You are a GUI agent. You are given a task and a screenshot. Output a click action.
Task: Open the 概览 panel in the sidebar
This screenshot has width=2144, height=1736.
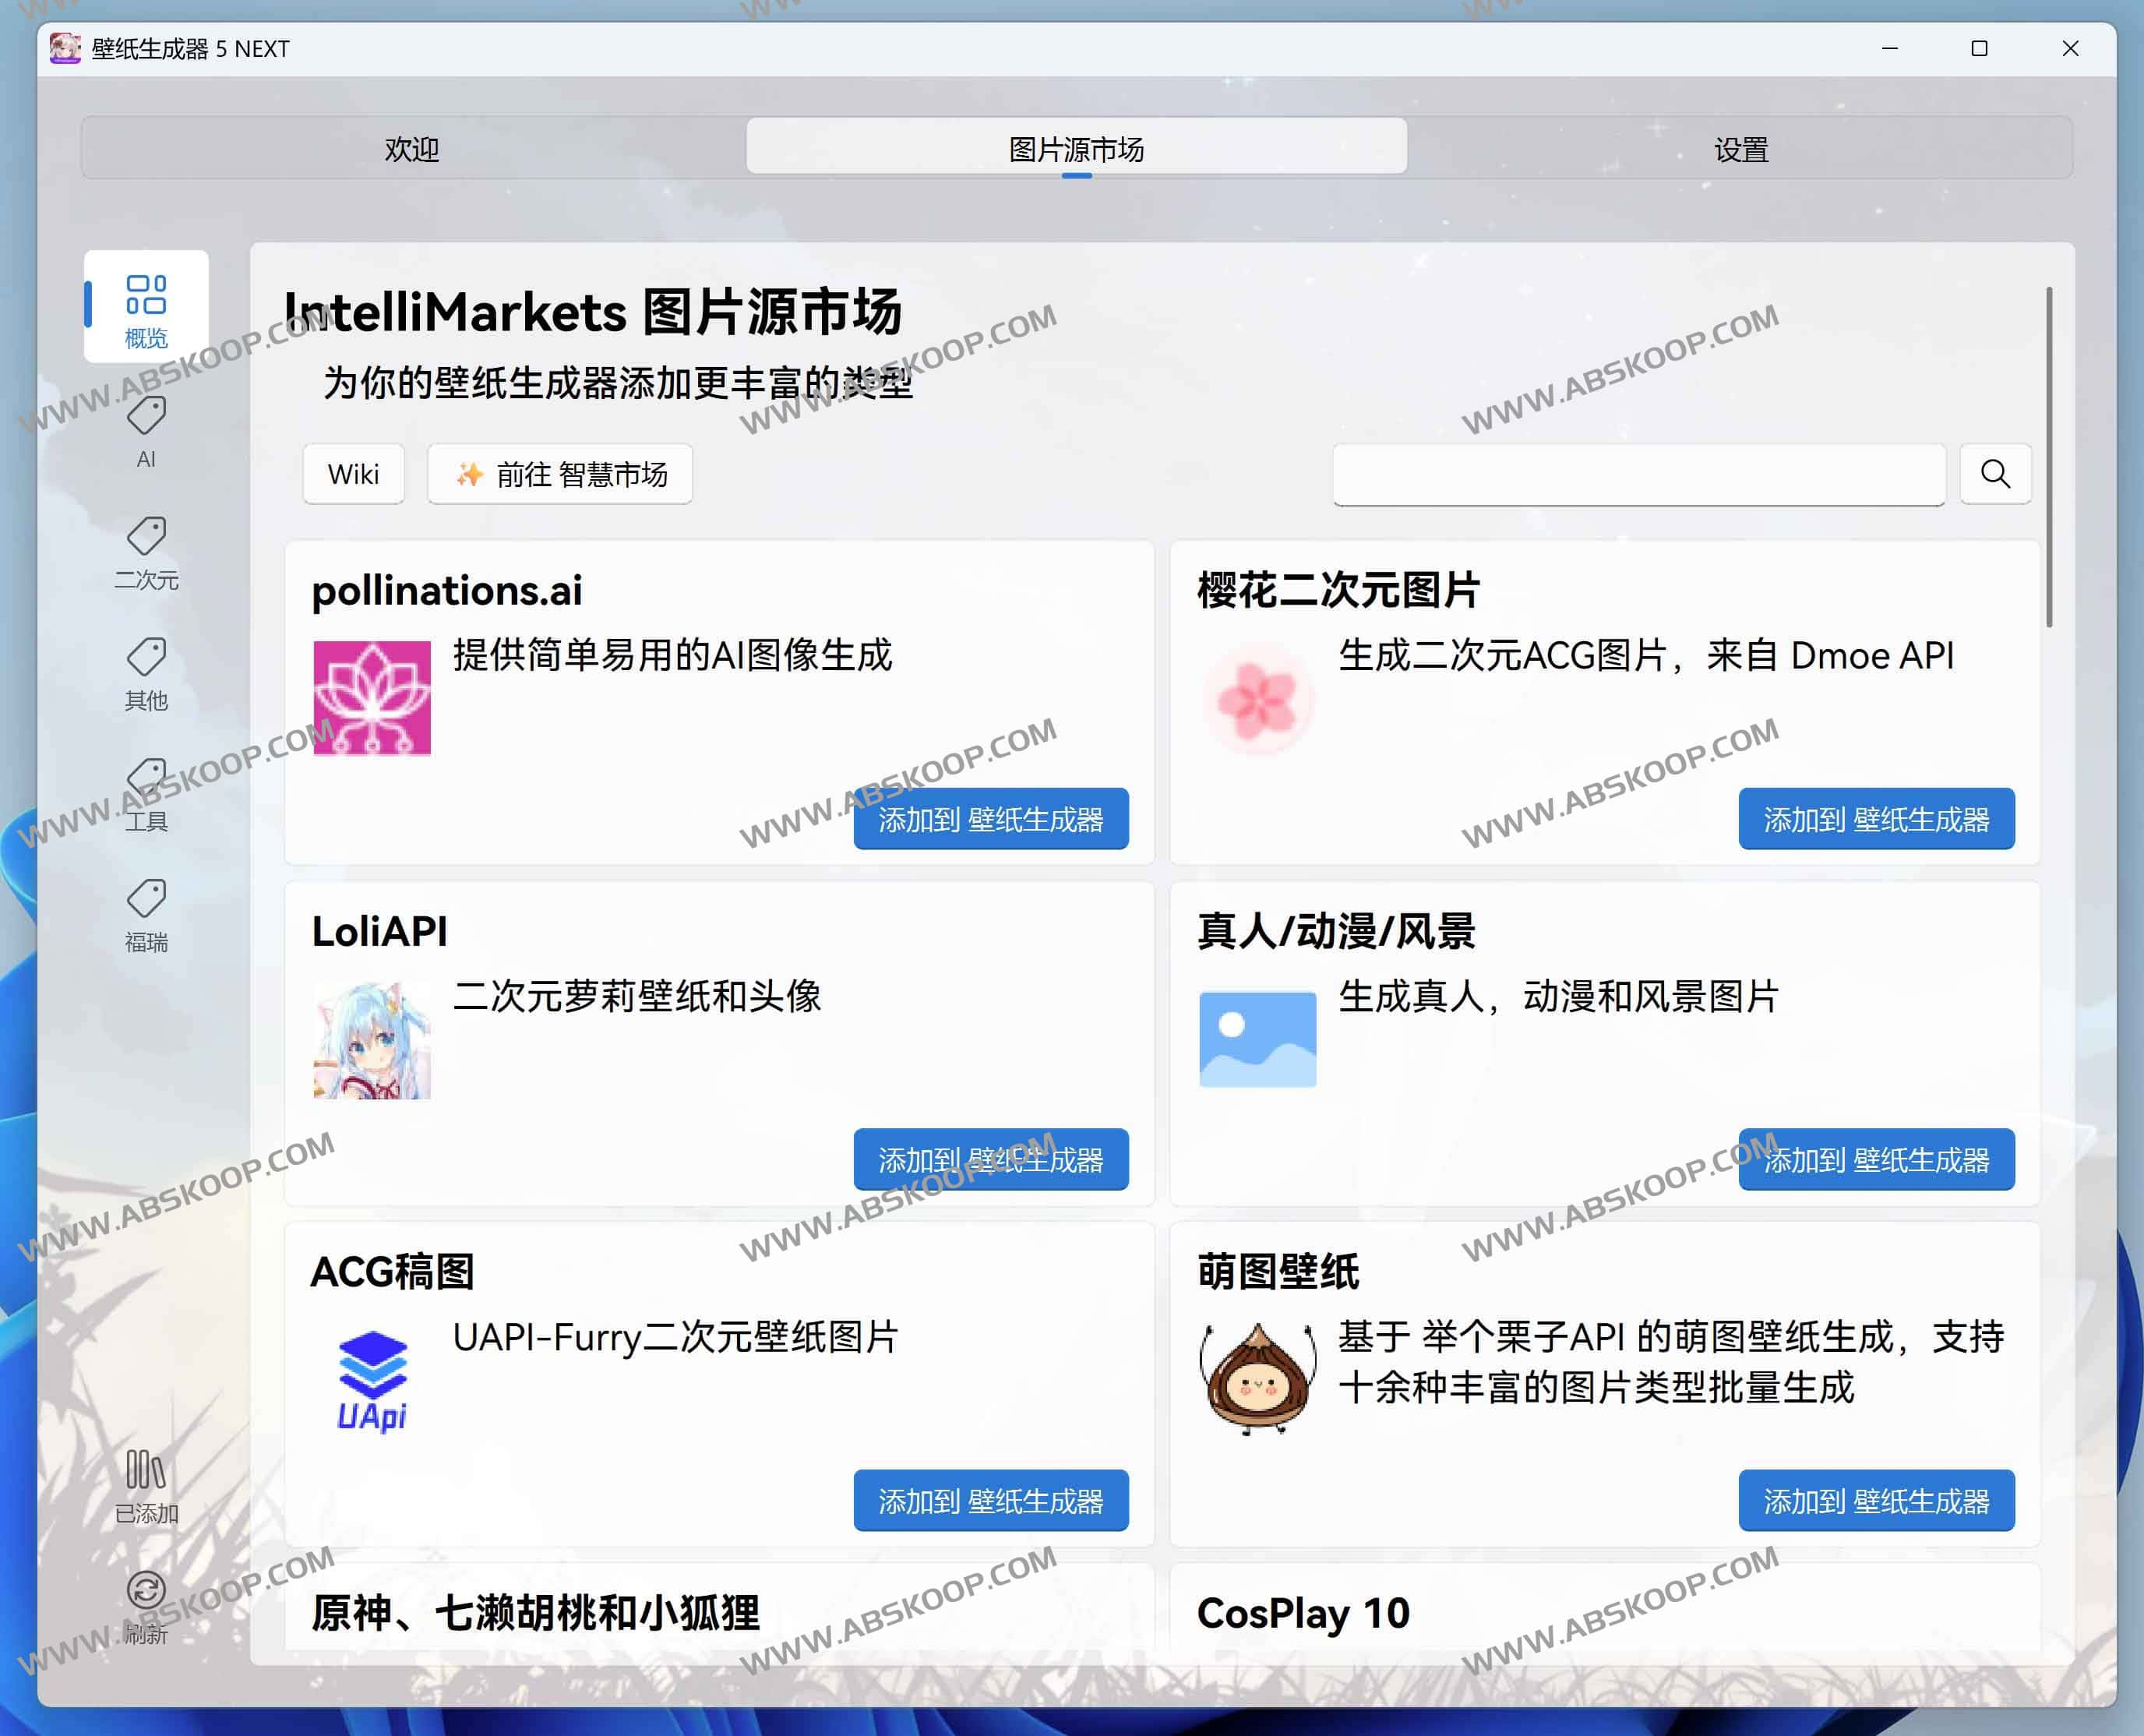(146, 305)
